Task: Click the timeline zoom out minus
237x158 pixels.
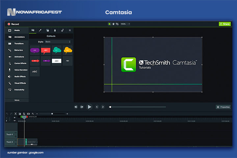Action: [37, 114]
